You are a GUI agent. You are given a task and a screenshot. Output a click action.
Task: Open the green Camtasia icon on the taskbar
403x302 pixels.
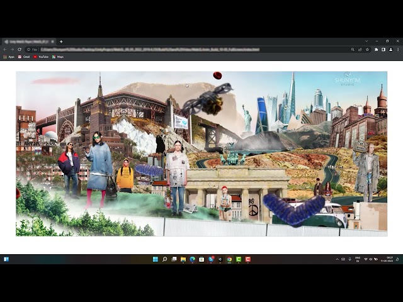click(x=239, y=259)
